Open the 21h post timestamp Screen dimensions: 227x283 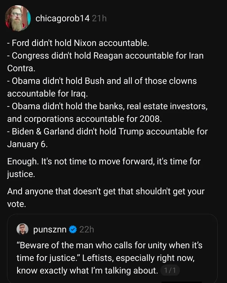pyautogui.click(x=99, y=19)
